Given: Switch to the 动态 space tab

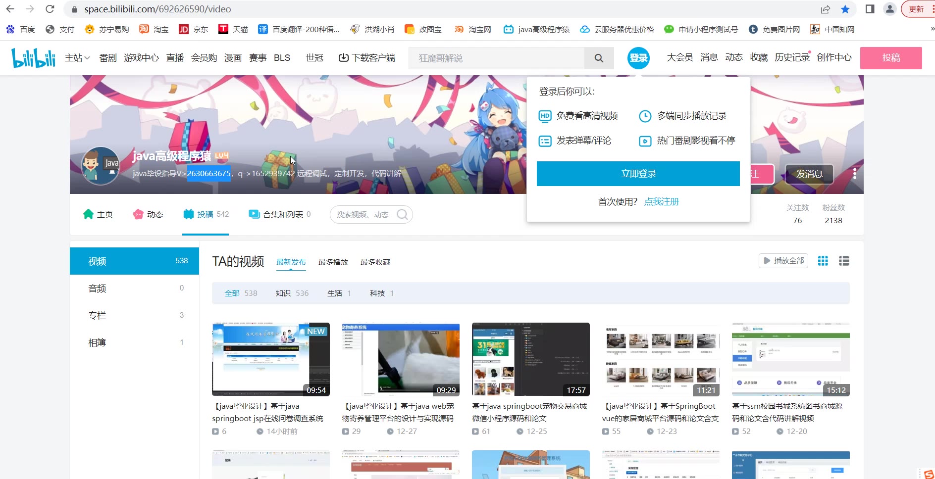Looking at the screenshot, I should tap(148, 214).
